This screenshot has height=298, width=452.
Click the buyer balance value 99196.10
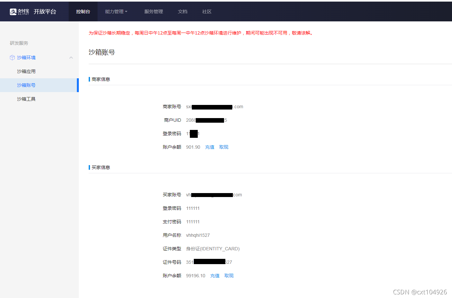point(196,276)
